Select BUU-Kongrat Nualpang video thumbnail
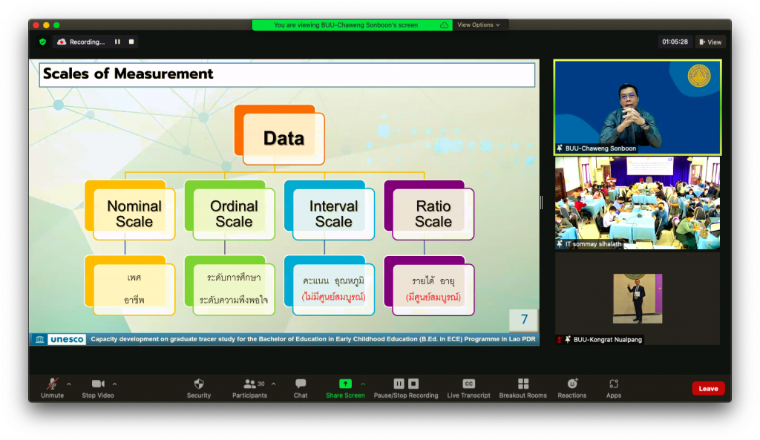760x440 pixels. (637, 298)
